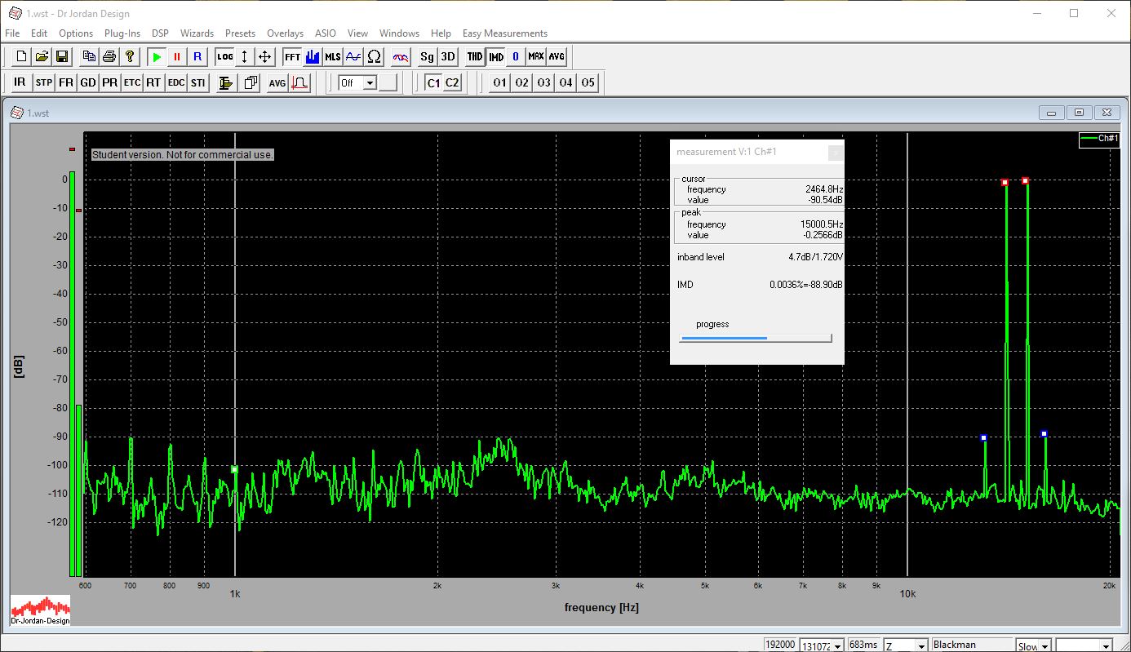Click the IR impulse response button
The height and width of the screenshot is (652, 1131).
click(20, 82)
